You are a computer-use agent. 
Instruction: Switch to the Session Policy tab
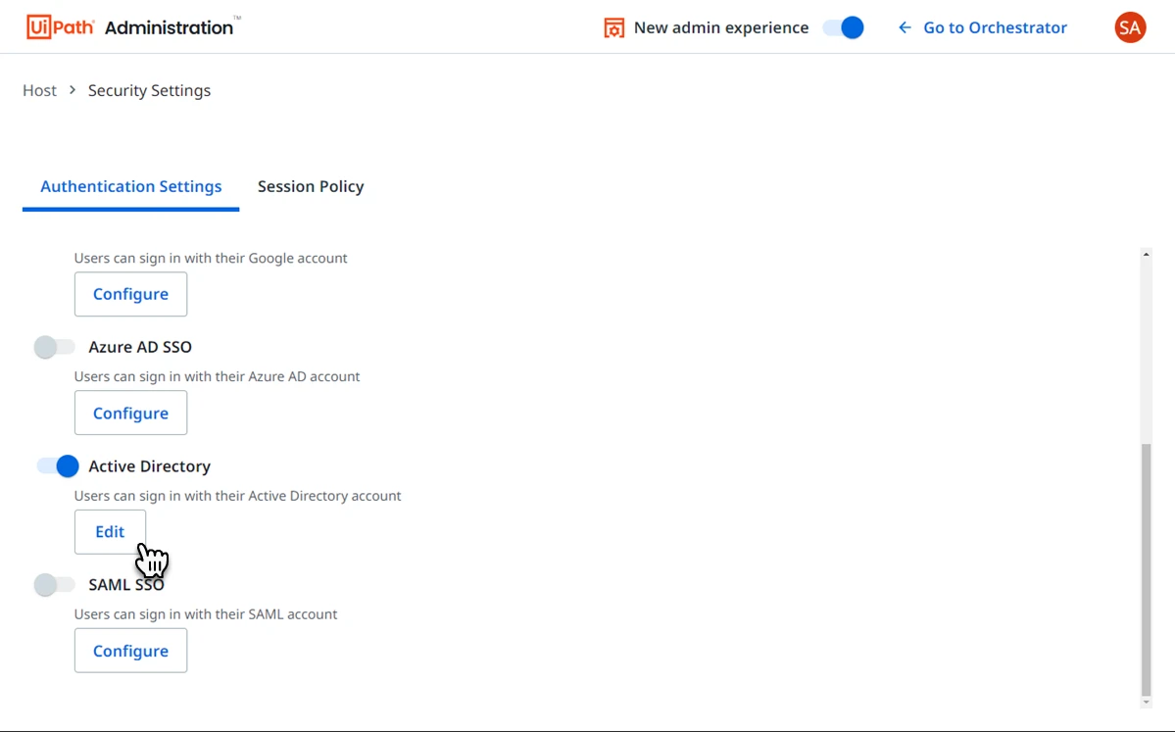[x=311, y=186]
